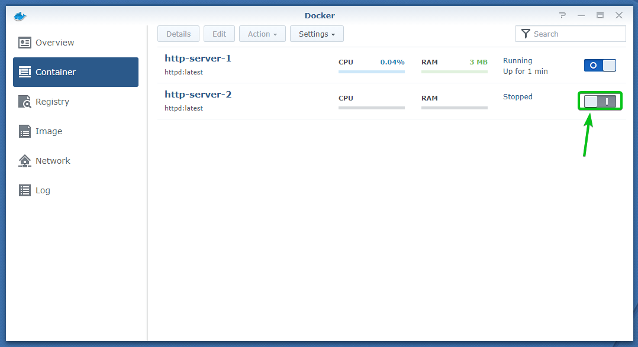Start http-server-2 with its toggle switch
Screen dimensions: 638x347
[x=600, y=101]
